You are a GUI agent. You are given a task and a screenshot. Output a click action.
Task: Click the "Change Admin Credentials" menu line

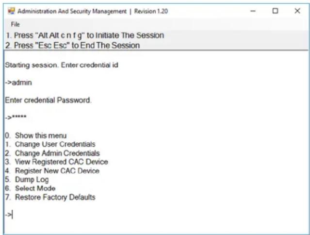pos(52,153)
